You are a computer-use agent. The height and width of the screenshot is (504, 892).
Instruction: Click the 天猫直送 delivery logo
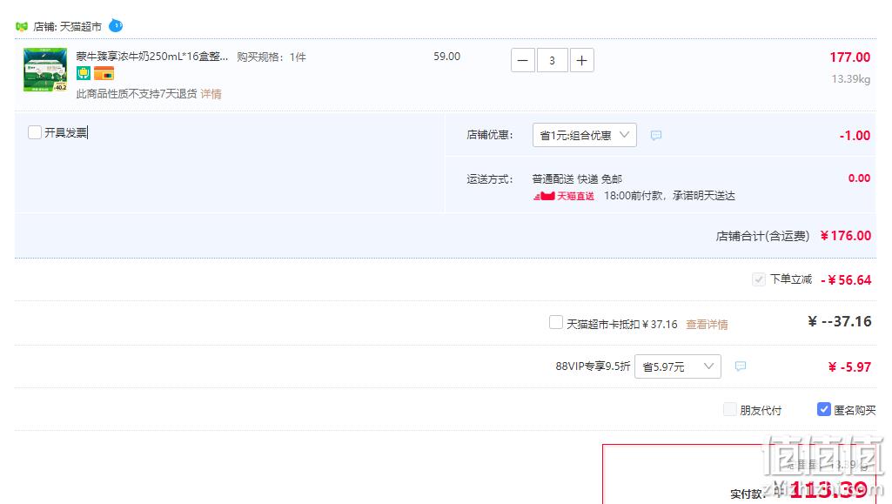click(564, 196)
